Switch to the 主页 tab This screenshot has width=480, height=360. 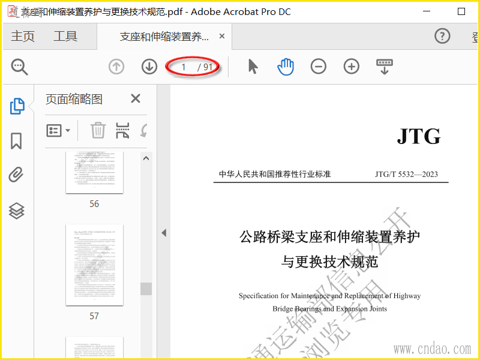coord(23,36)
